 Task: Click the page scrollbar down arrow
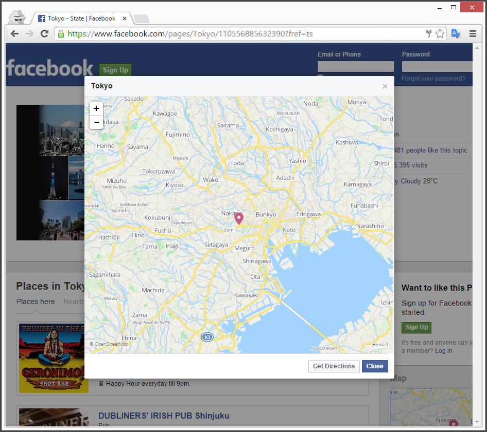coord(477,422)
